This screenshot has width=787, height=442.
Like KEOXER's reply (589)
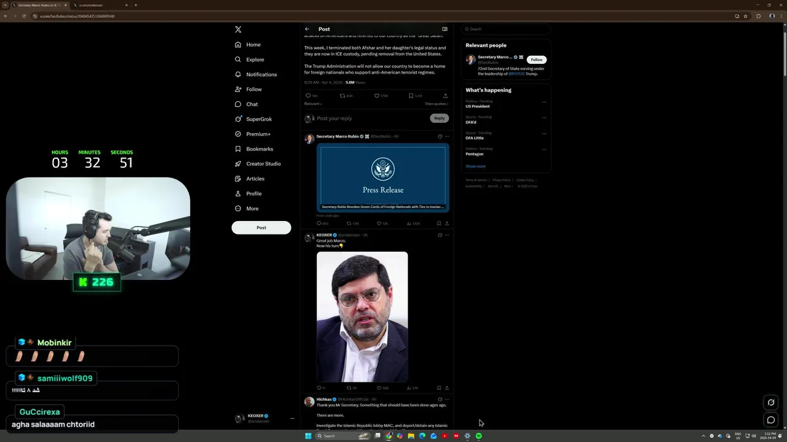[x=382, y=388]
